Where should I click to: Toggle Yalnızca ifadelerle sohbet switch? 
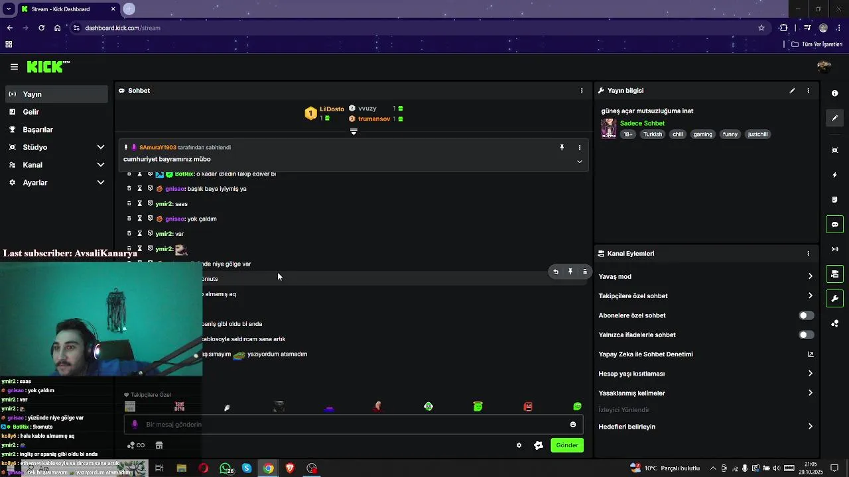click(x=806, y=335)
